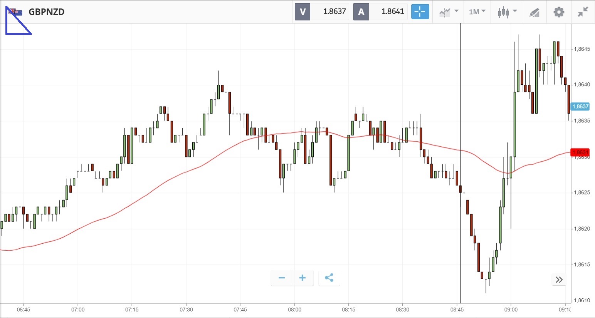Expand the 1M timeframe dropdown

point(477,12)
